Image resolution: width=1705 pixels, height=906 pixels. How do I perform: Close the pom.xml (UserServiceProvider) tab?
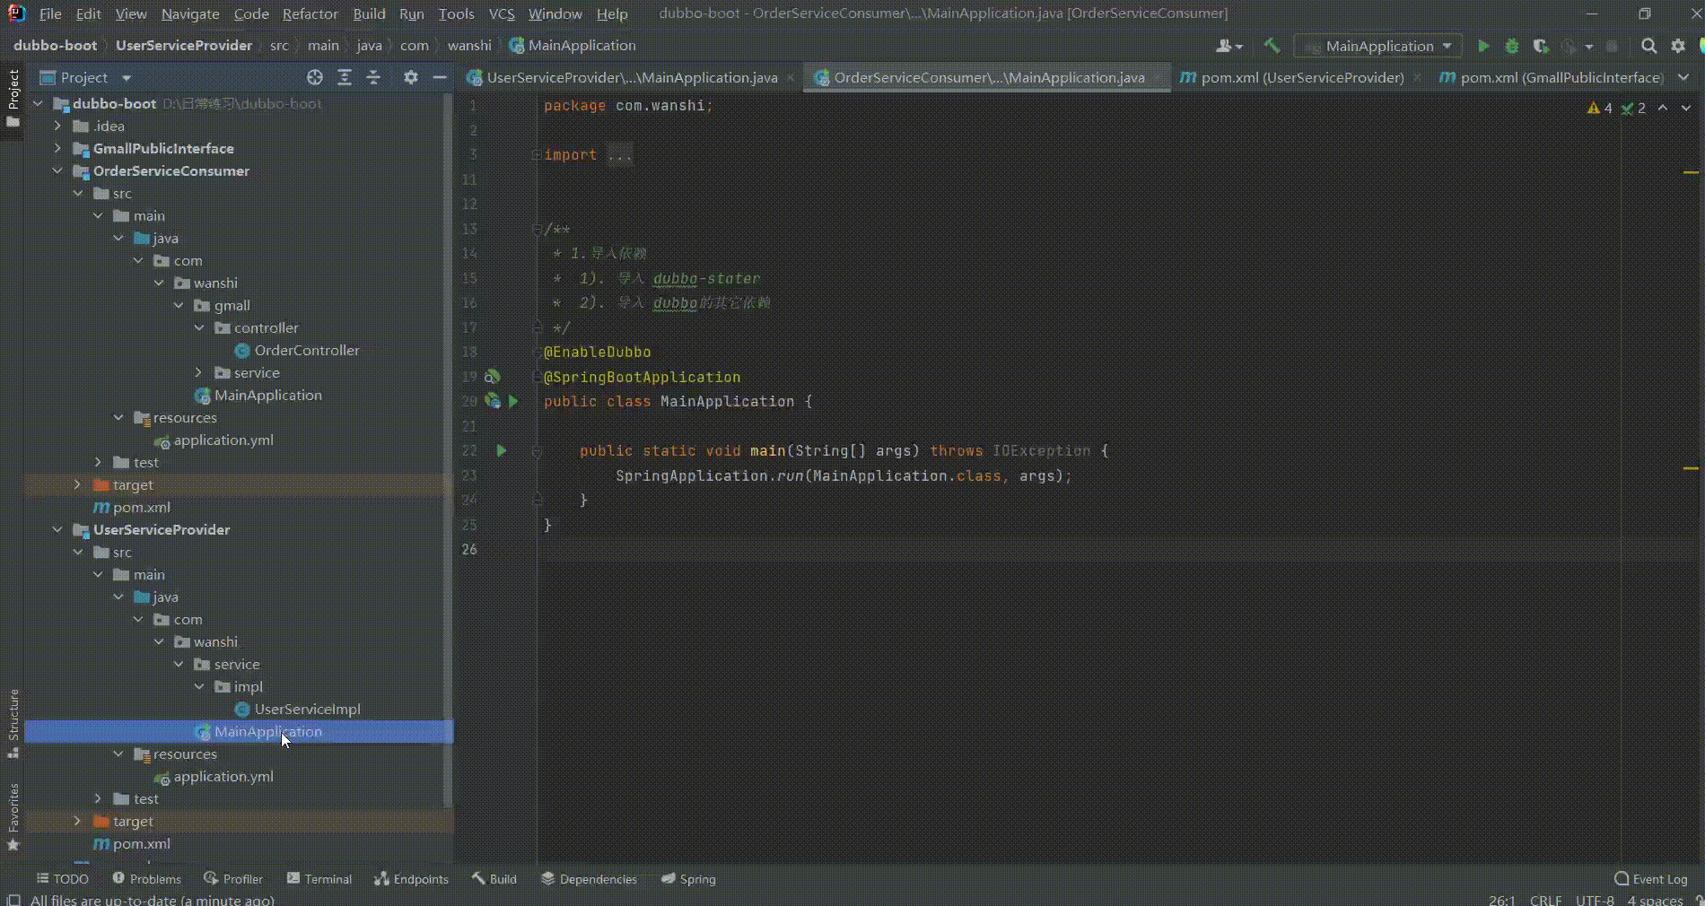click(1417, 78)
